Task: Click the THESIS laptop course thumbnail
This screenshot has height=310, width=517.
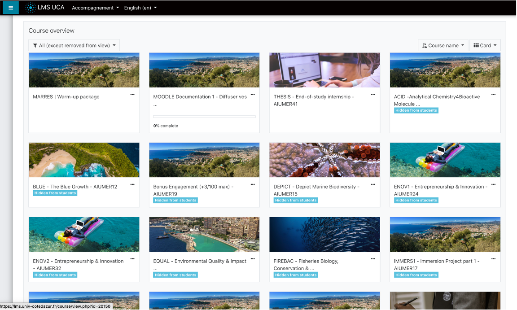Action: (324, 70)
